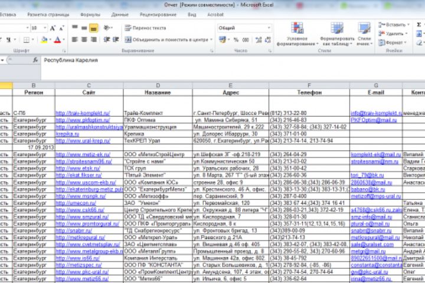
Task: Open Стили ячеек gallery
Action: pyautogui.click(x=364, y=34)
